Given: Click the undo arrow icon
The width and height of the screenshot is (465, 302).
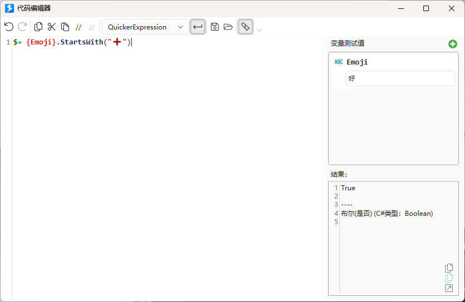Looking at the screenshot, I should pos(9,27).
